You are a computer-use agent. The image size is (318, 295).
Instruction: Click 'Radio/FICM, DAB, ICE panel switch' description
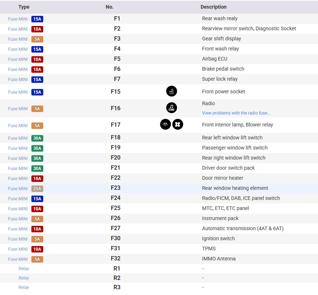(241, 198)
